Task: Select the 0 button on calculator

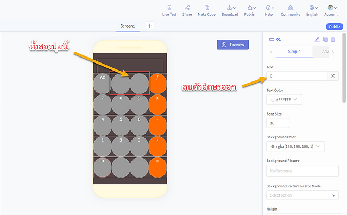Action: pos(103,167)
